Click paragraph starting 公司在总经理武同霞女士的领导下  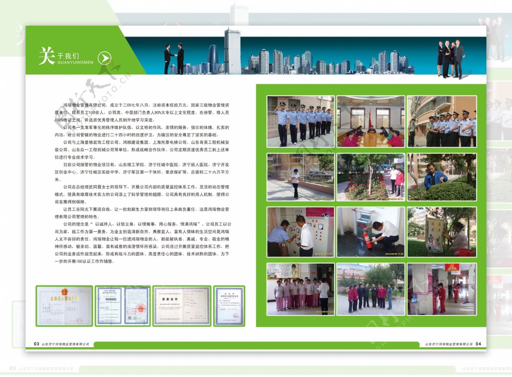tap(142, 194)
